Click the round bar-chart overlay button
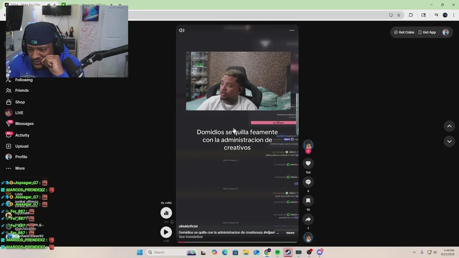This screenshot has width=459, height=258. pos(166,213)
